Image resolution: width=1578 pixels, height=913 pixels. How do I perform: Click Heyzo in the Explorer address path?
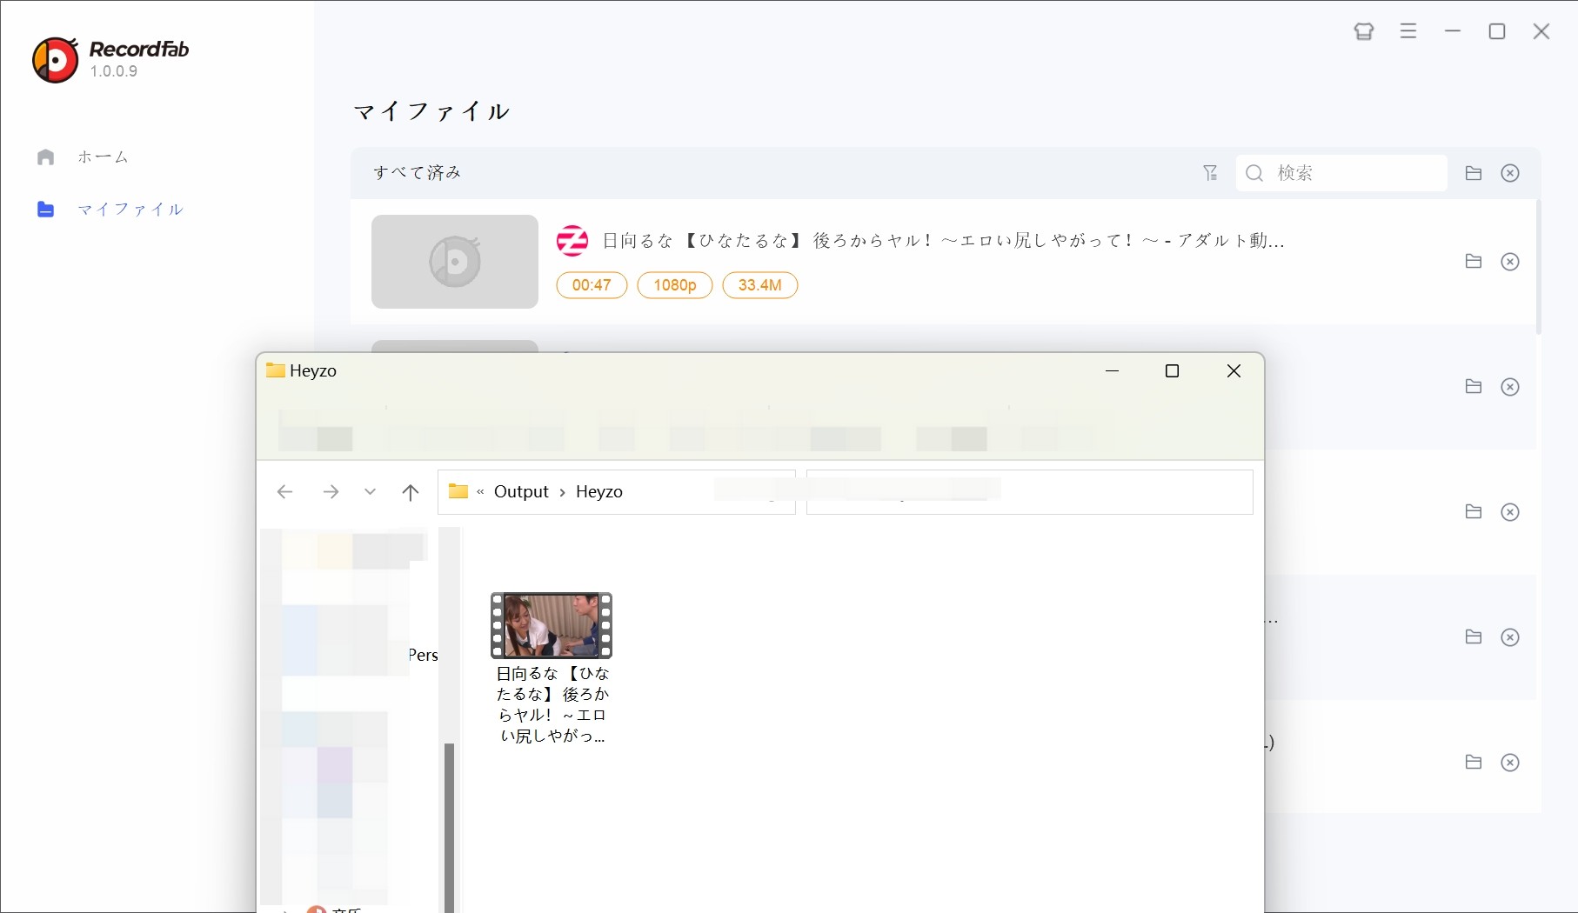[x=599, y=492]
